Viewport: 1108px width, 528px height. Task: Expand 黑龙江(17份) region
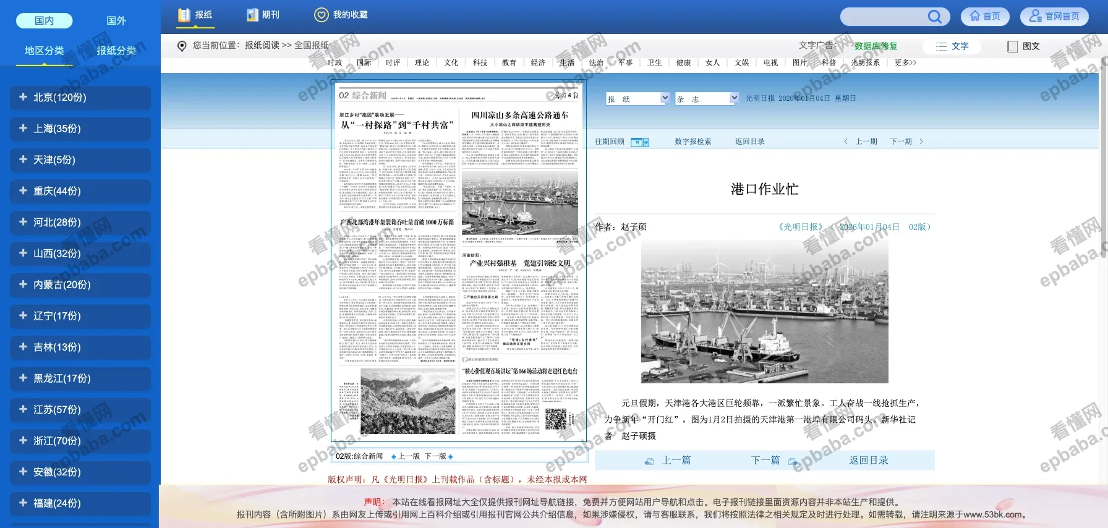click(80, 378)
